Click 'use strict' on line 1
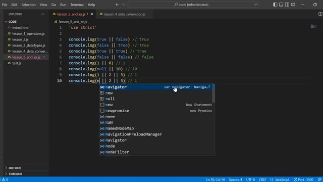 (83, 27)
